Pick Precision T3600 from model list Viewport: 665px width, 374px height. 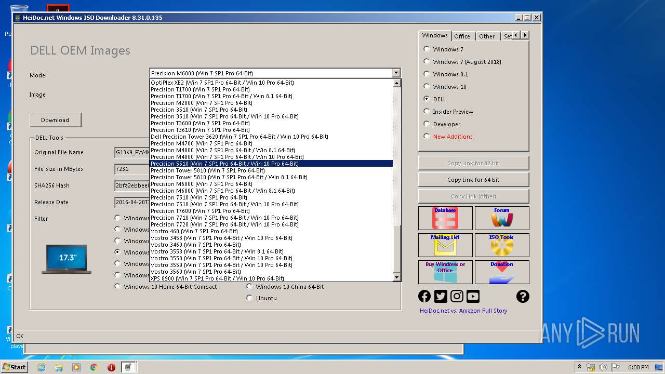(271, 123)
